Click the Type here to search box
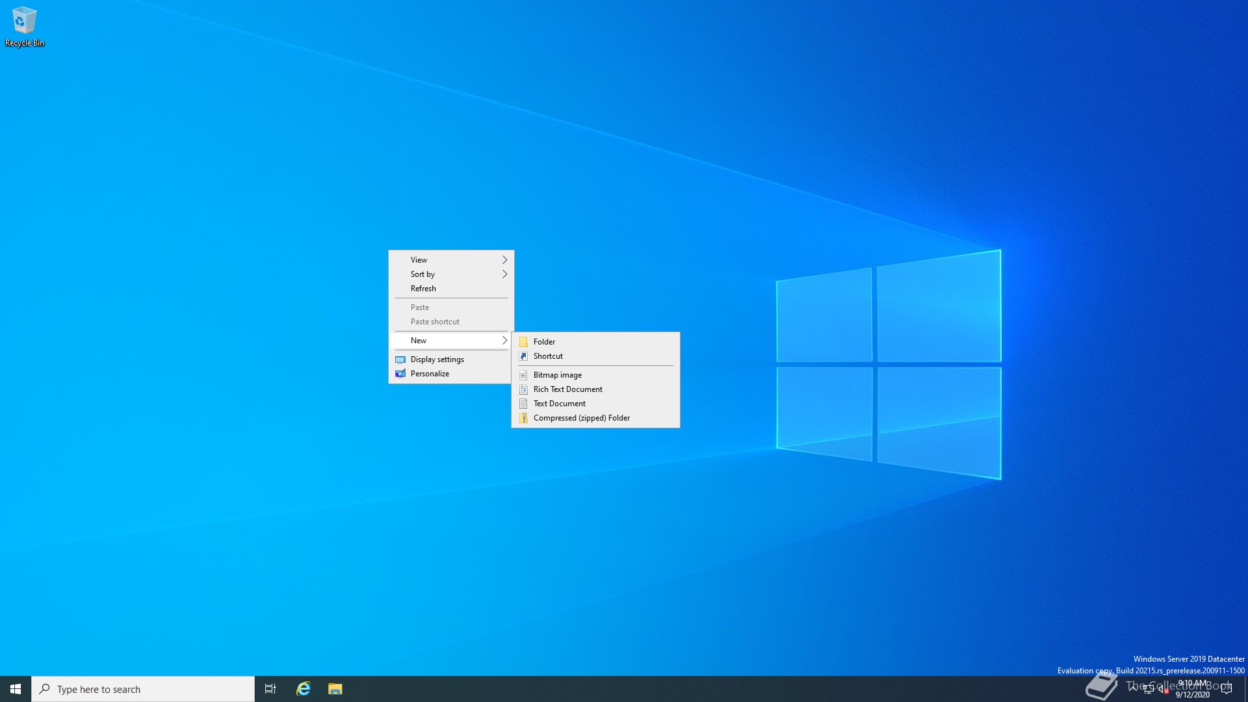Viewport: 1248px width, 702px height. (x=143, y=689)
